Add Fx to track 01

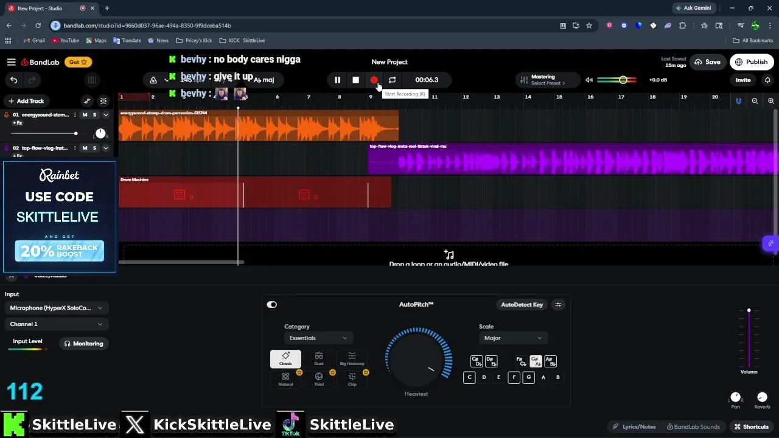[17, 123]
